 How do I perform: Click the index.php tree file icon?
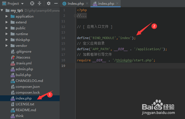click(x=13, y=98)
